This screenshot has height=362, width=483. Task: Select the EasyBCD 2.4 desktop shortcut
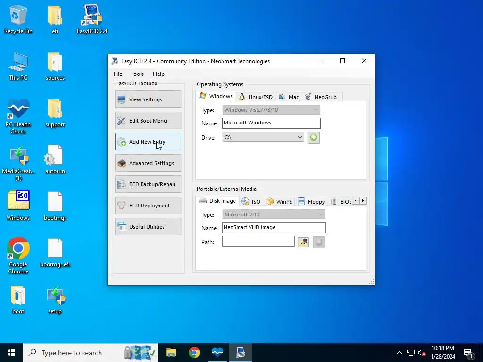coord(92,19)
